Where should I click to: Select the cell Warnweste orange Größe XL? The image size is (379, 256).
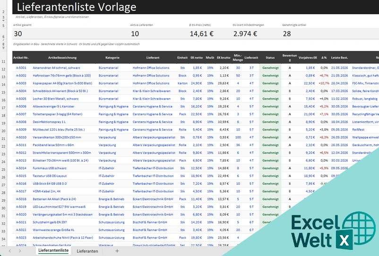(x=53, y=230)
